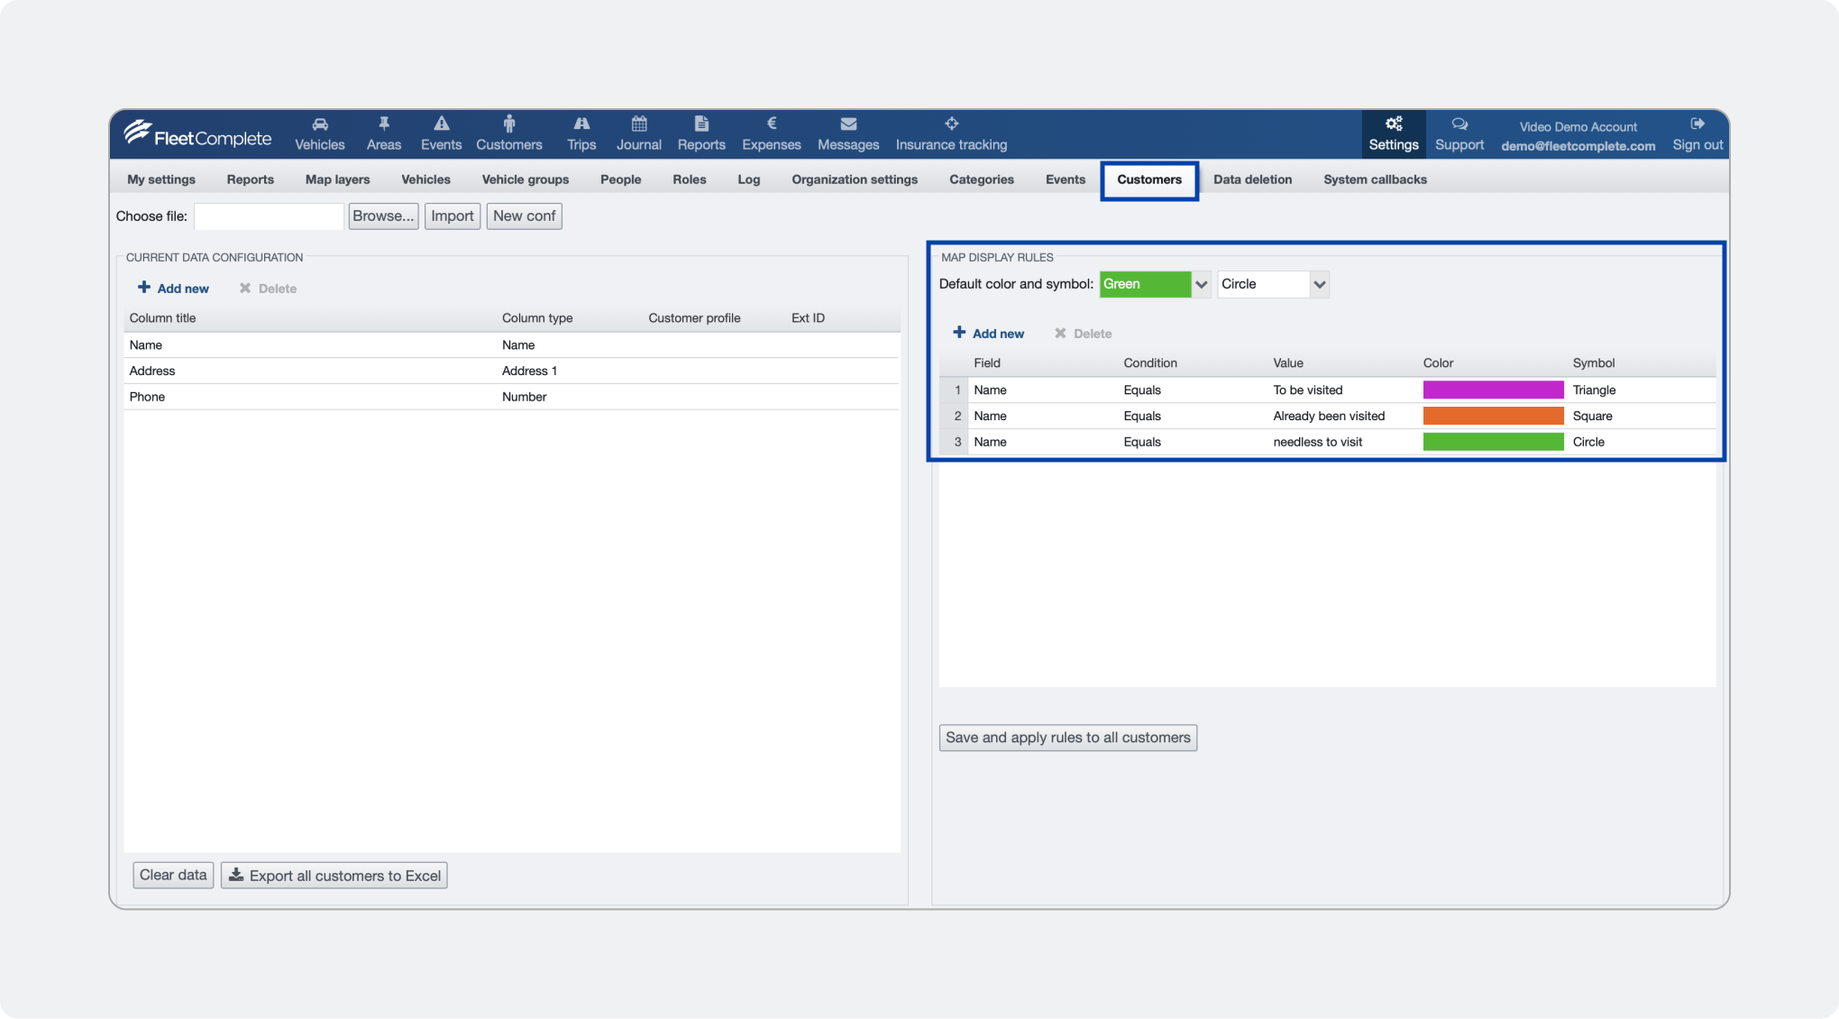This screenshot has height=1019, width=1839.
Task: Click the Clear data button
Action: (173, 876)
